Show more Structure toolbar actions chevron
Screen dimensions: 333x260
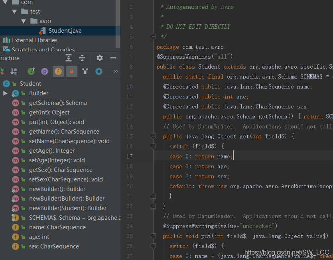116,71
